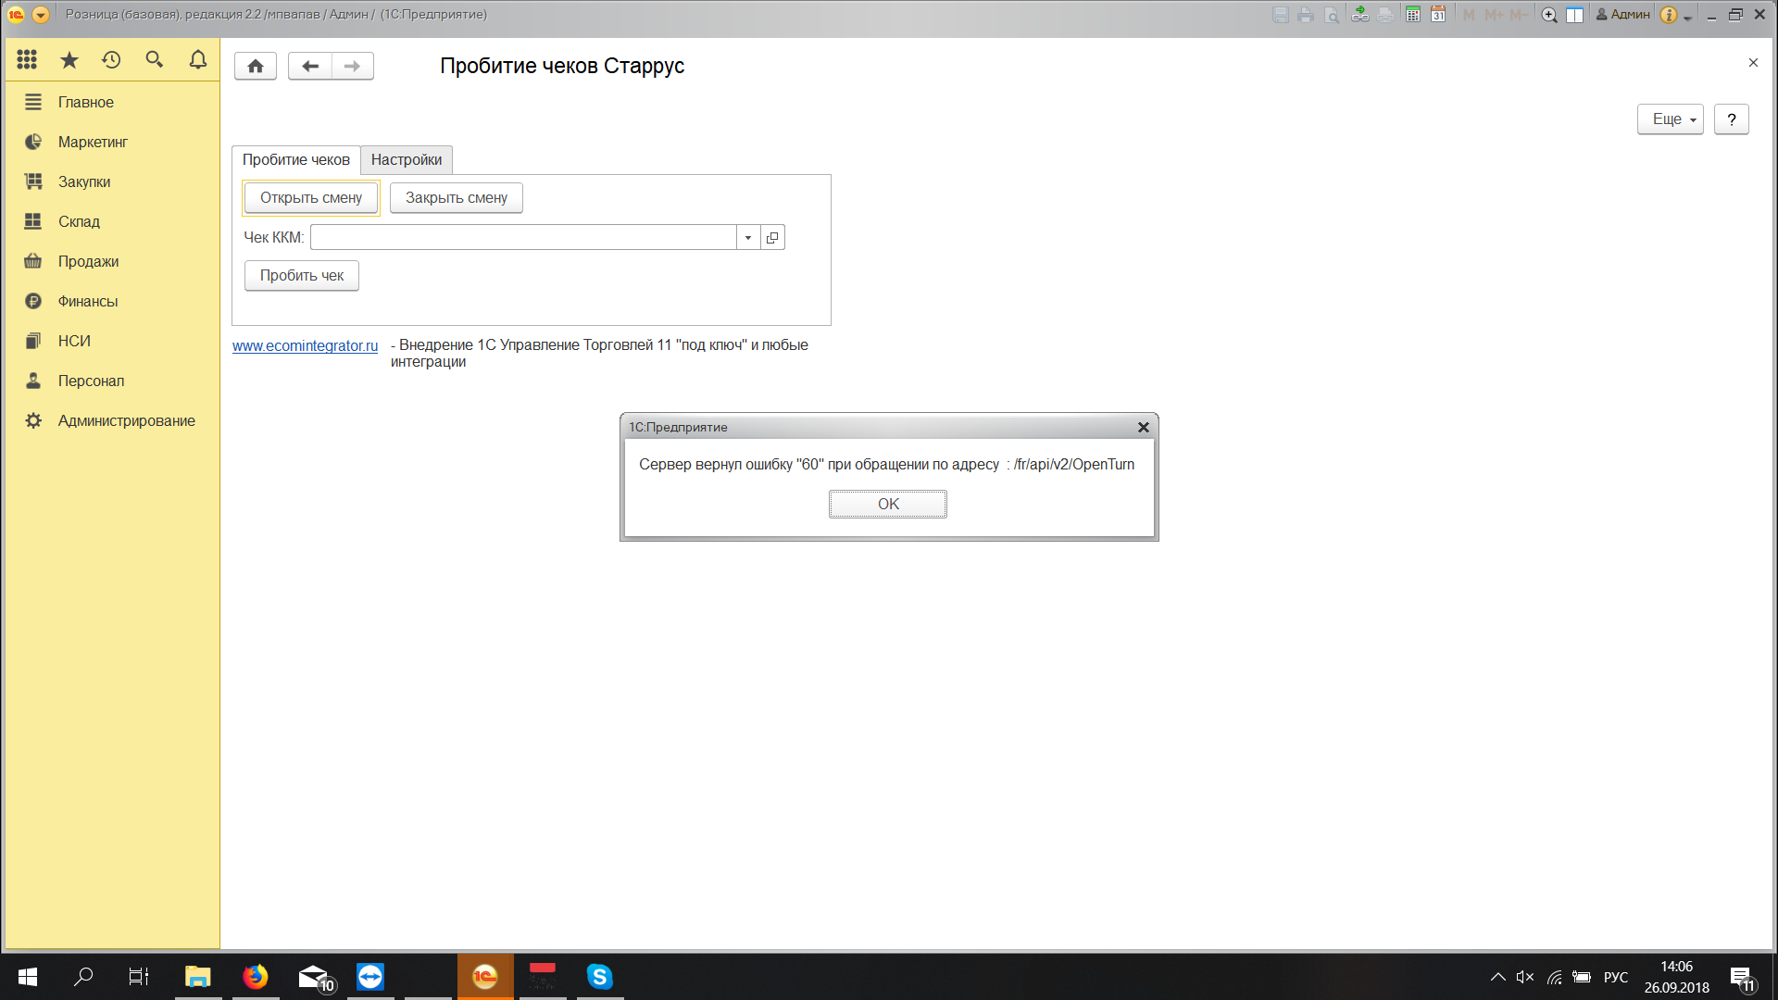Viewport: 1778px width, 1000px height.
Task: Open the Администрирование section
Action: point(111,421)
